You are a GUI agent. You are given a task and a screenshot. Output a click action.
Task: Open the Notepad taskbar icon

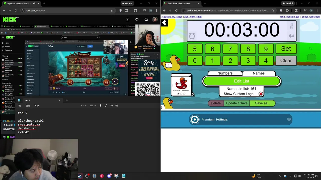coord(124,176)
